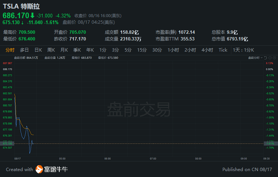Click the green down arrow beside 686.170

pos(32,16)
